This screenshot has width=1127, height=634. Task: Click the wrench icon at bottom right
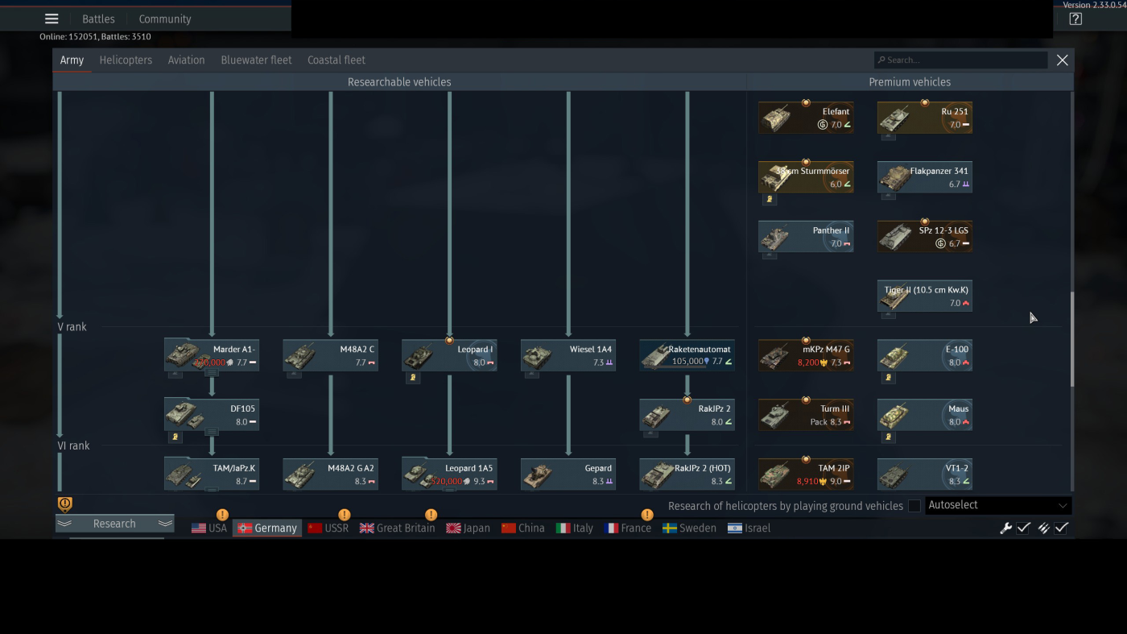point(1005,528)
